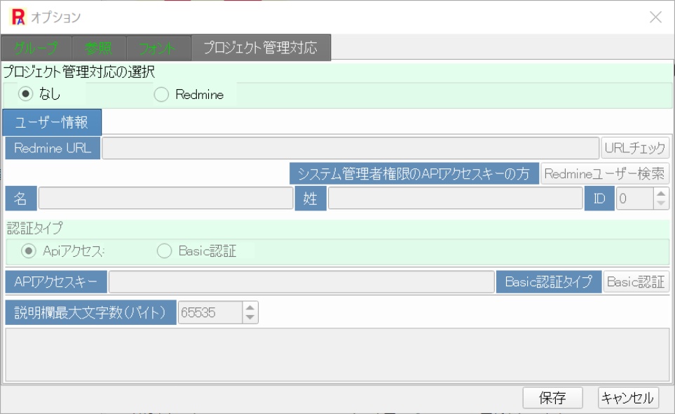Focus the 名 text field

click(165, 198)
